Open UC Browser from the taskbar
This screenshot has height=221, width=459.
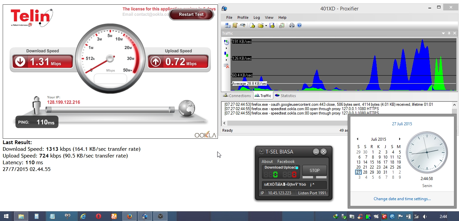pos(114,216)
